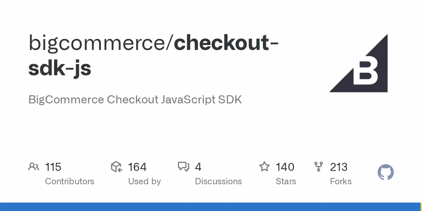Select the Used by label
The width and height of the screenshot is (422, 211).
coord(144,181)
